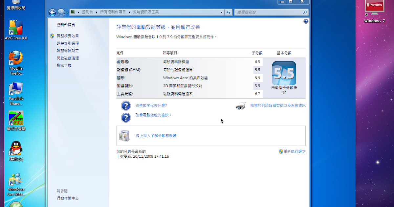
Task: Open the 調整視覺效果 sidebar link
Action: [68, 36]
